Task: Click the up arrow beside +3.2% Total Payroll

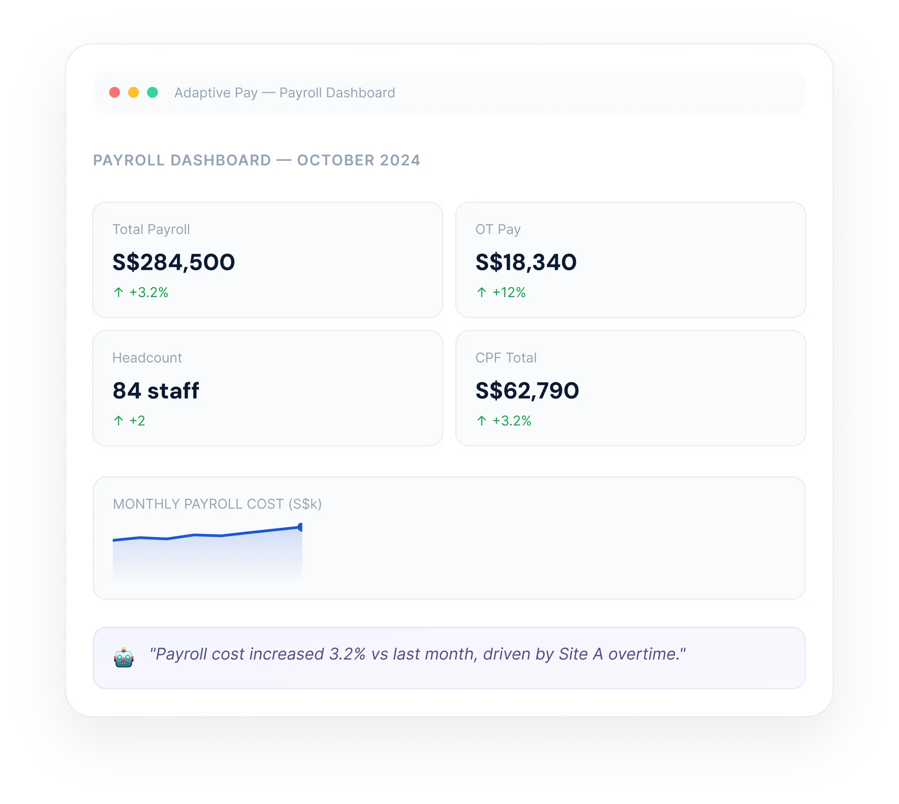Action: pos(118,292)
